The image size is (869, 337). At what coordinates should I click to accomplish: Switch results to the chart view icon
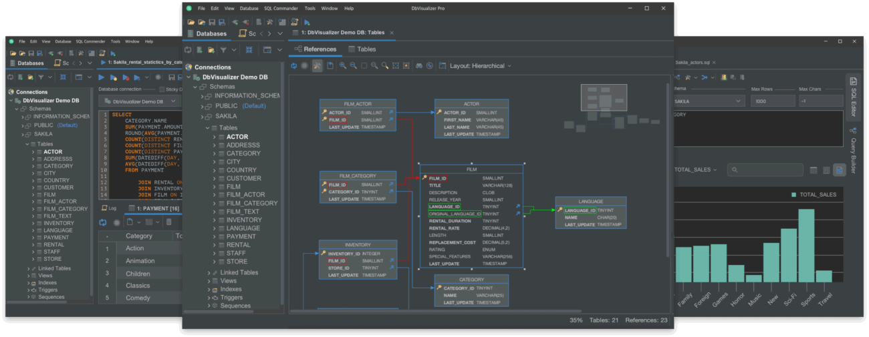(839, 170)
